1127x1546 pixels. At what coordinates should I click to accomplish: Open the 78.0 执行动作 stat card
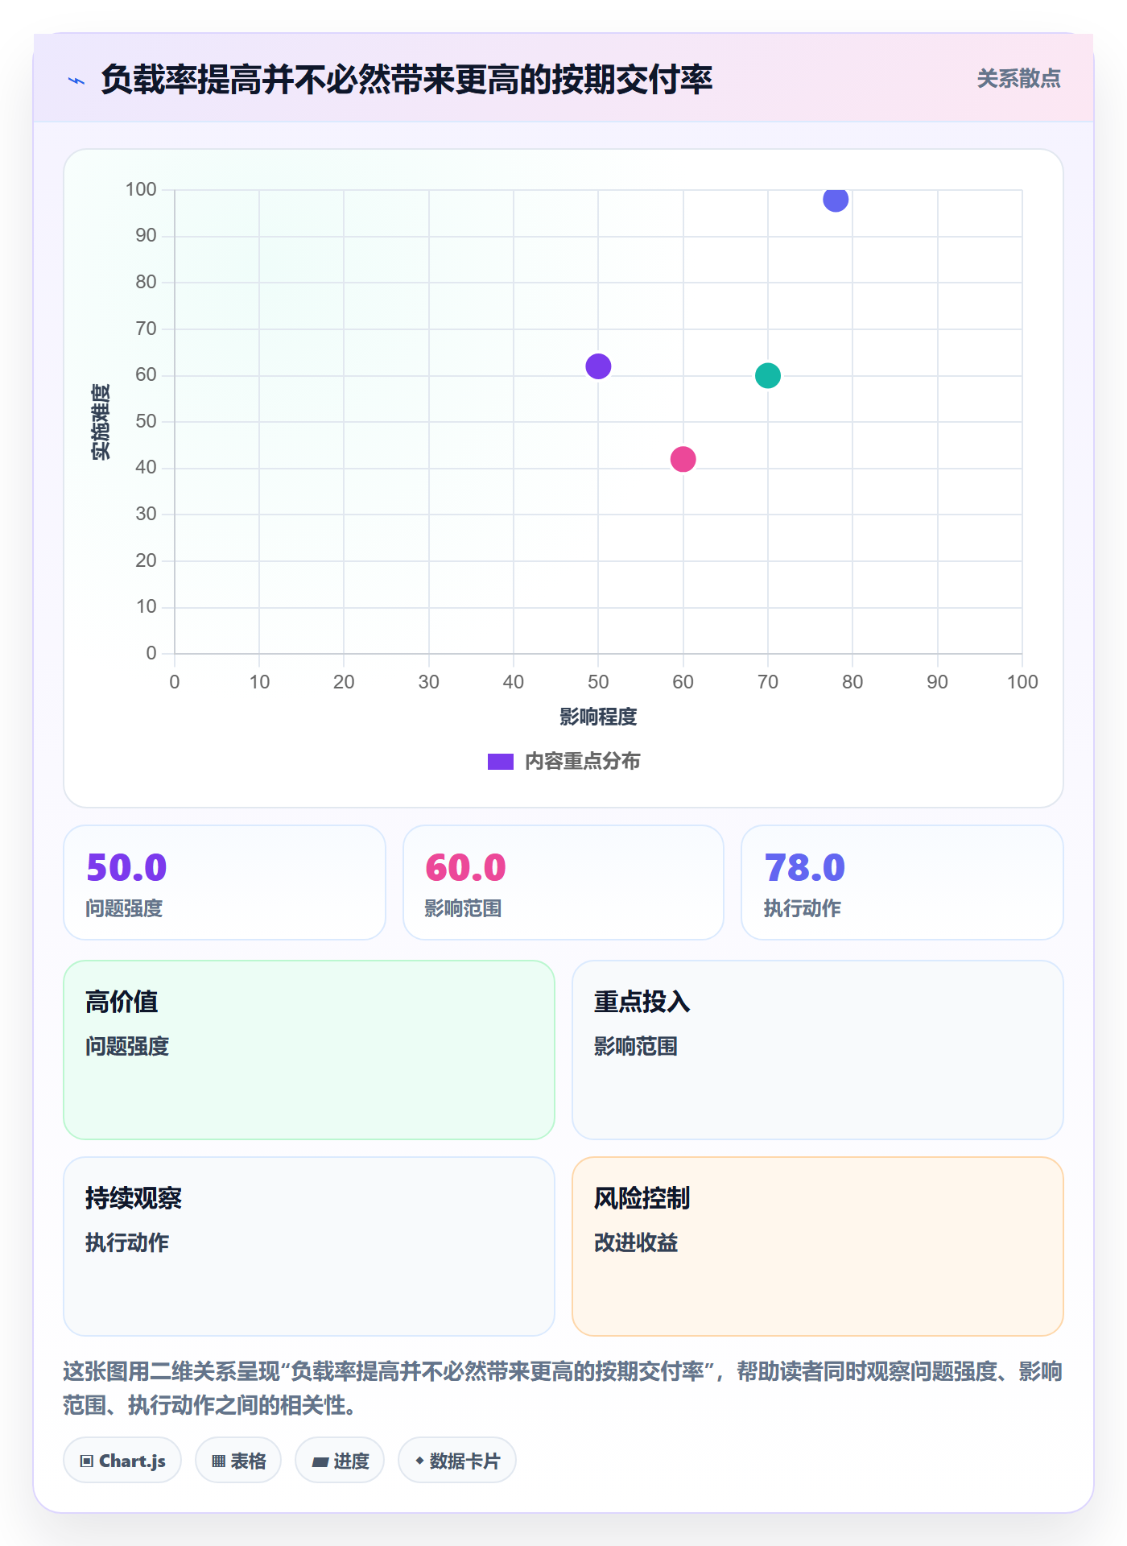click(902, 883)
